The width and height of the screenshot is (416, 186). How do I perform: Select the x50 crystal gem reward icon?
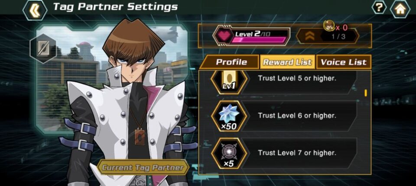[x=229, y=116]
